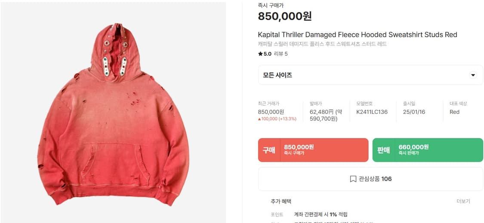Image resolution: width=484 pixels, height=223 pixels.
Task: Click the 최근 거래가 850,000원 value
Action: coord(271,112)
